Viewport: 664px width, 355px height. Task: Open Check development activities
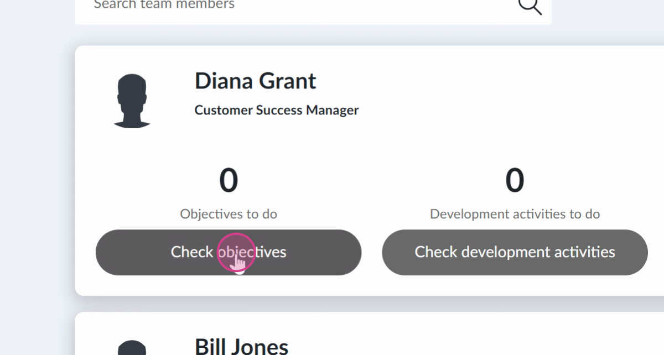click(x=515, y=252)
